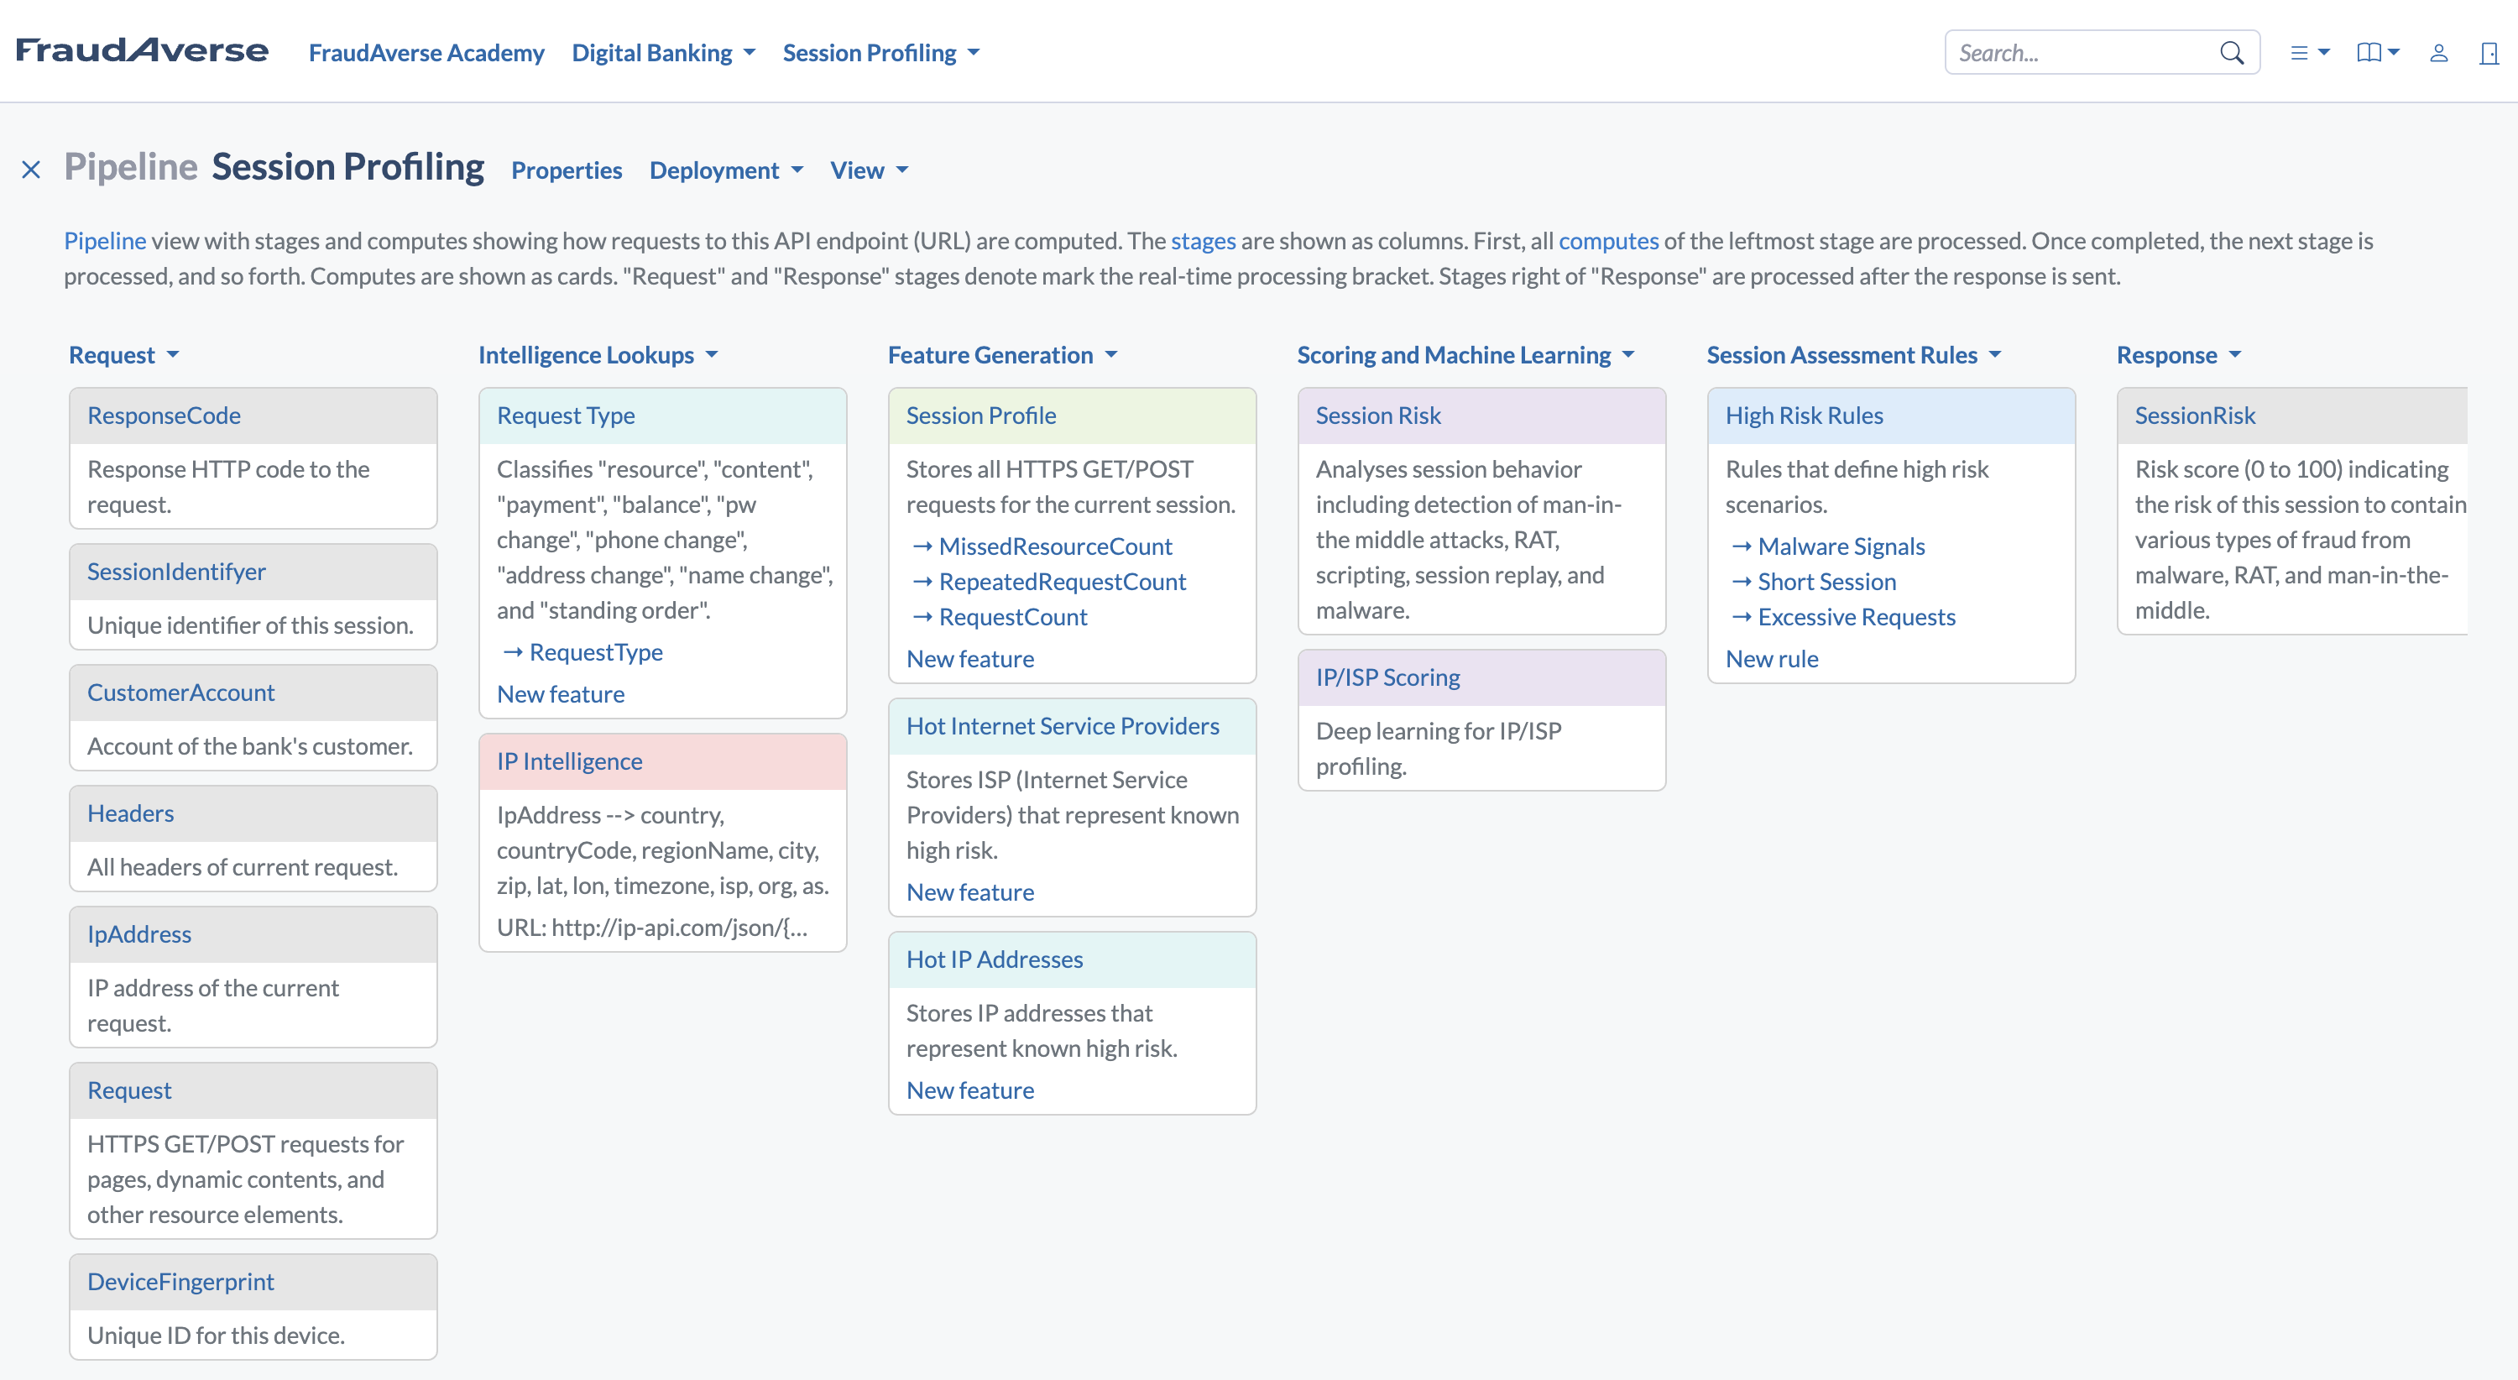Open the SessionIdentifyer compute card

pyautogui.click(x=176, y=572)
